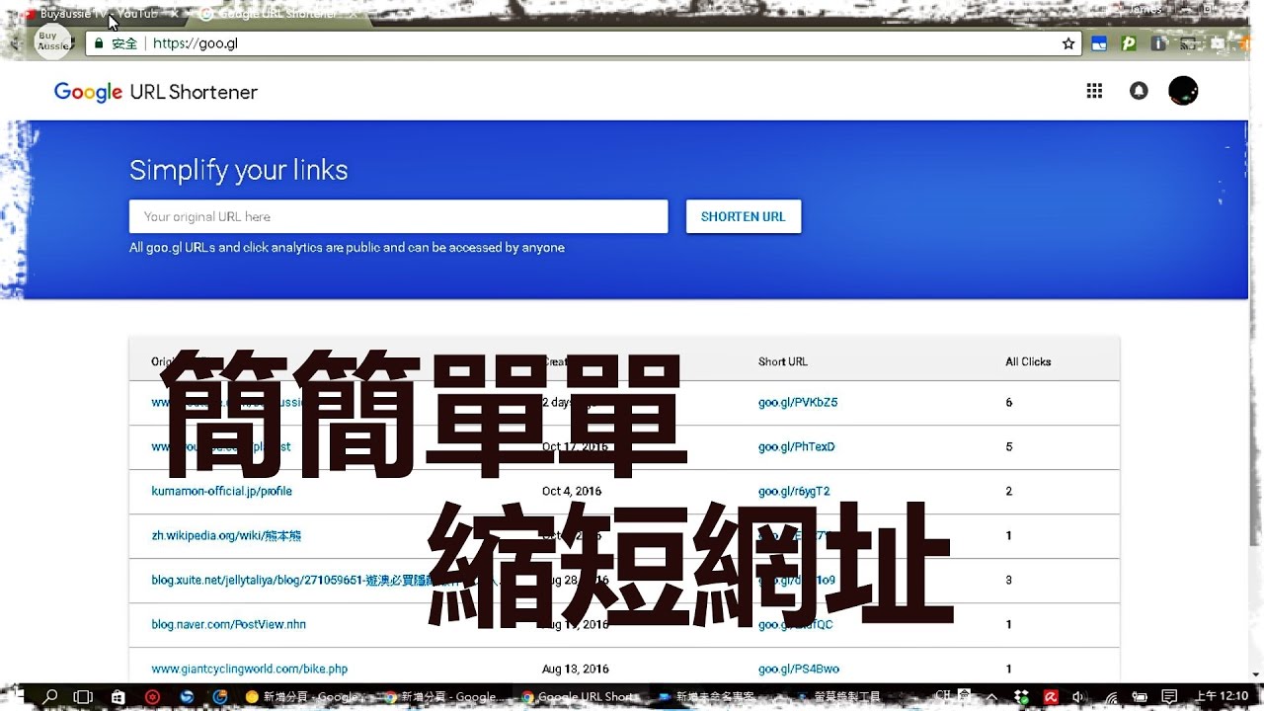The height and width of the screenshot is (711, 1264).
Task: Click the volume speaker tray icon
Action: point(1079,696)
